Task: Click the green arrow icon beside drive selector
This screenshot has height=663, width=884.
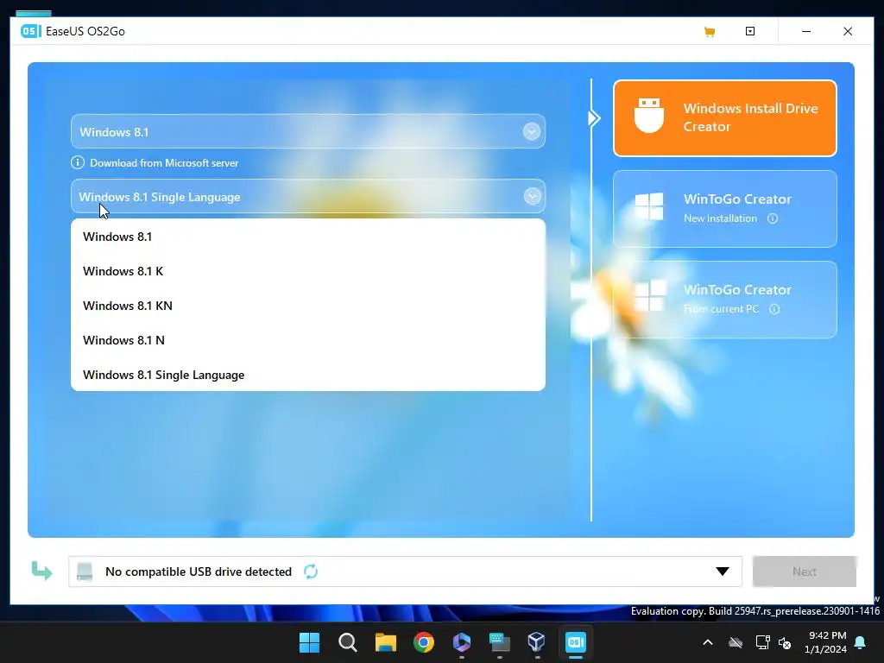Action: tap(41, 571)
